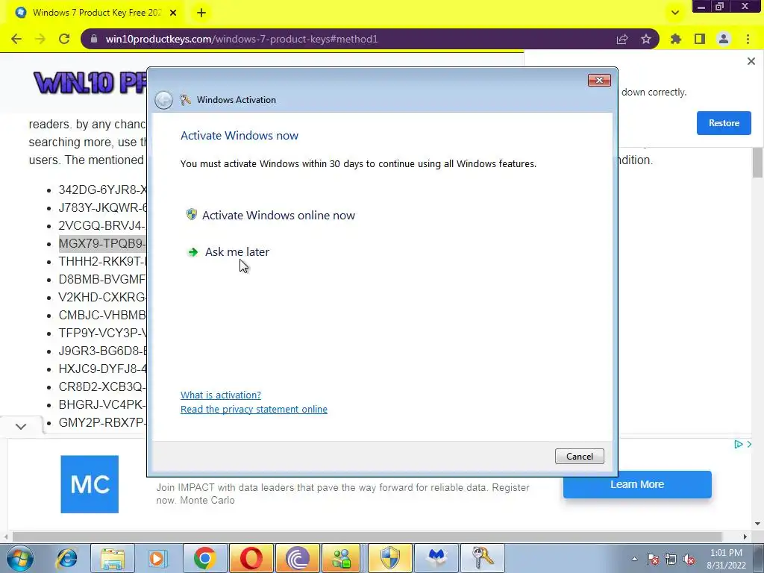This screenshot has height=573, width=764.
Task: Open Read the privacy statement online link
Action: click(x=254, y=410)
